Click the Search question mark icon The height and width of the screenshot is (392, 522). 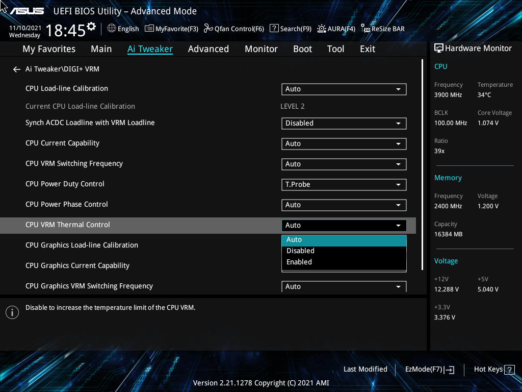(x=274, y=29)
